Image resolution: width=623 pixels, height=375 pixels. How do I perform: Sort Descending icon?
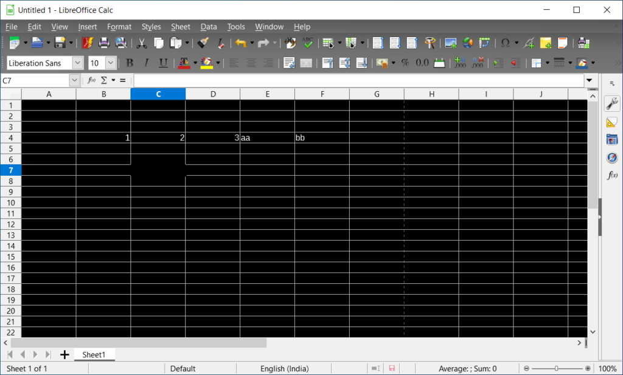point(412,43)
